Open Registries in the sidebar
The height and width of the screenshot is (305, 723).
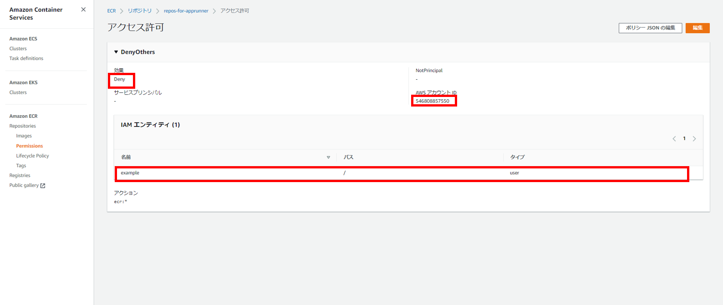pyautogui.click(x=20, y=175)
